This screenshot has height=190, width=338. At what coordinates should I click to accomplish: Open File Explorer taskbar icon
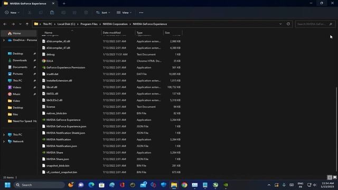(174, 185)
